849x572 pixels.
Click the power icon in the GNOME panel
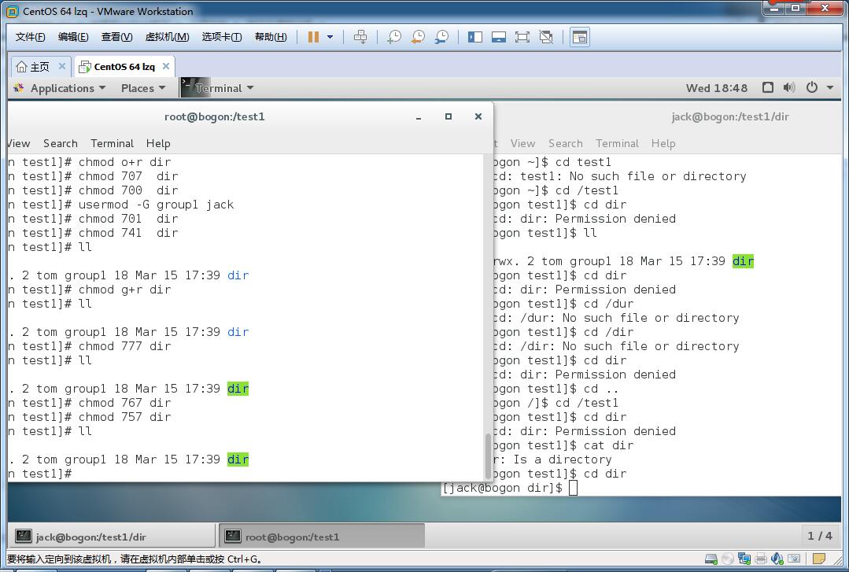pyautogui.click(x=812, y=87)
